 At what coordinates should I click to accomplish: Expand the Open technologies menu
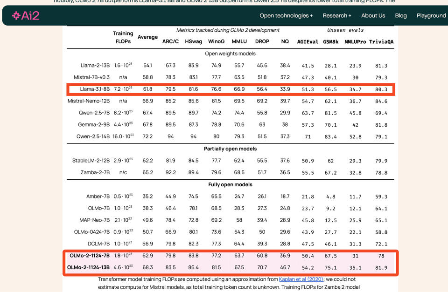pos(286,16)
